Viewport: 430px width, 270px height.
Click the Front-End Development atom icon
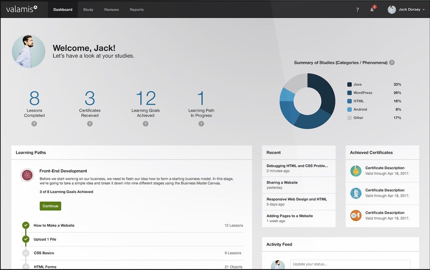(27, 175)
